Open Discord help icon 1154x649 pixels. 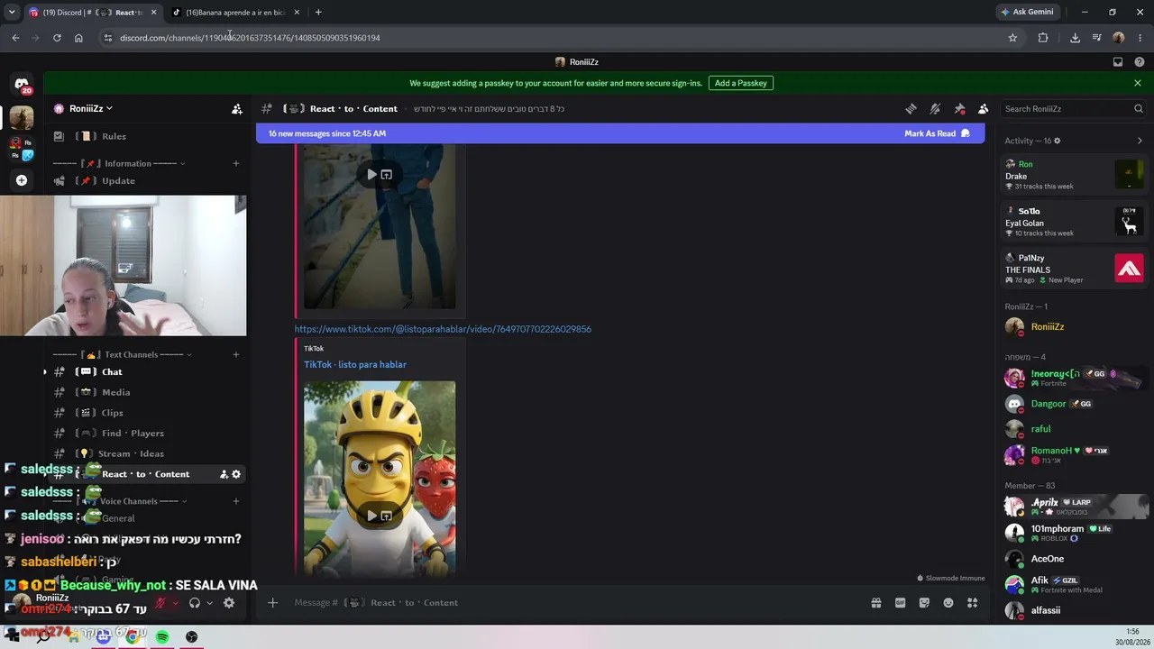1140,62
